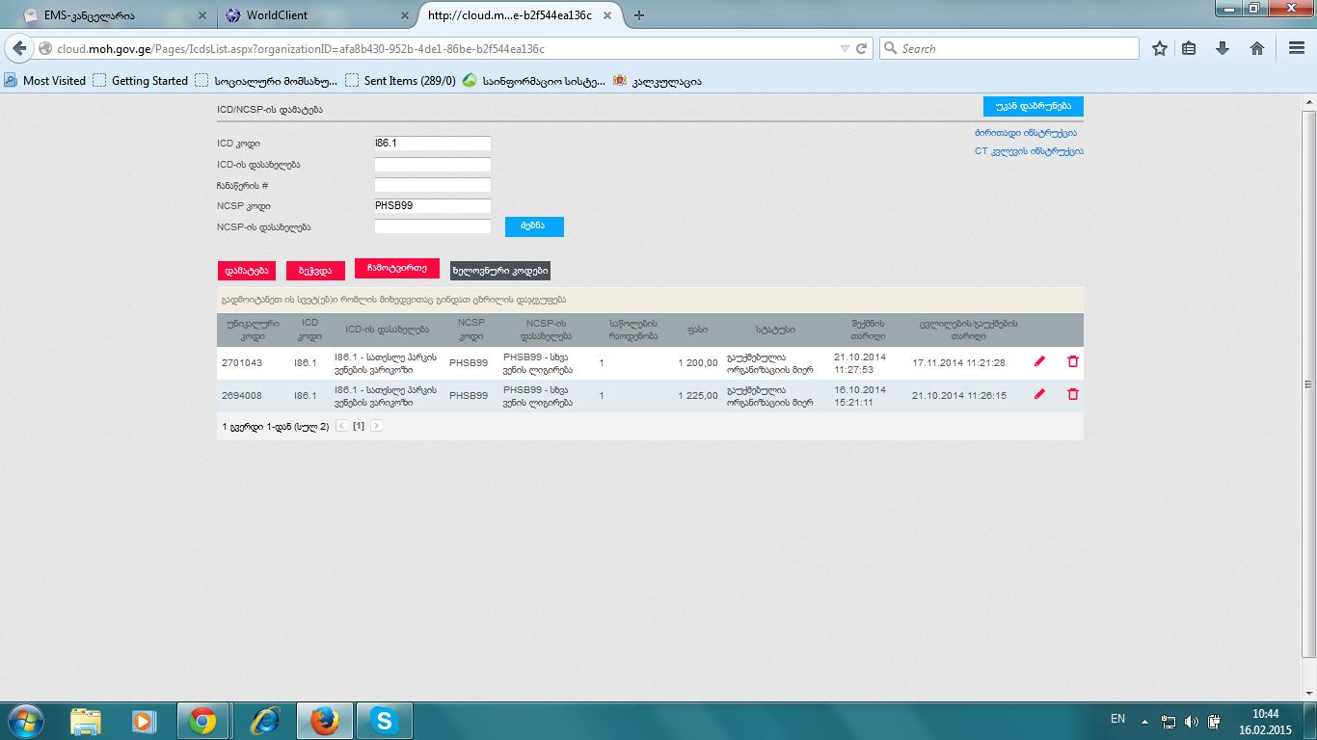Show hidden system tray icons
Viewport: 1317px width, 740px height.
pos(1144,721)
